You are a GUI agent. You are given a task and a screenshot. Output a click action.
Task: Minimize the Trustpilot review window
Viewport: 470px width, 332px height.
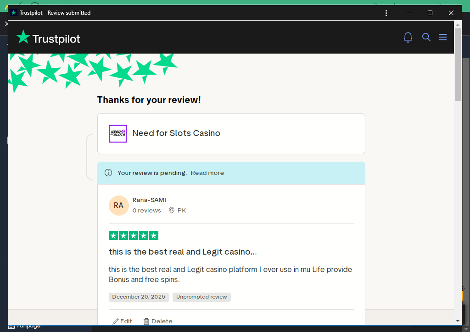(x=409, y=13)
